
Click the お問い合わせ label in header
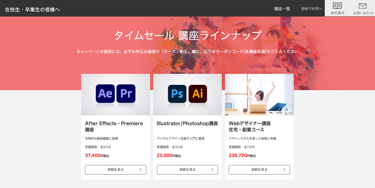coord(363,13)
